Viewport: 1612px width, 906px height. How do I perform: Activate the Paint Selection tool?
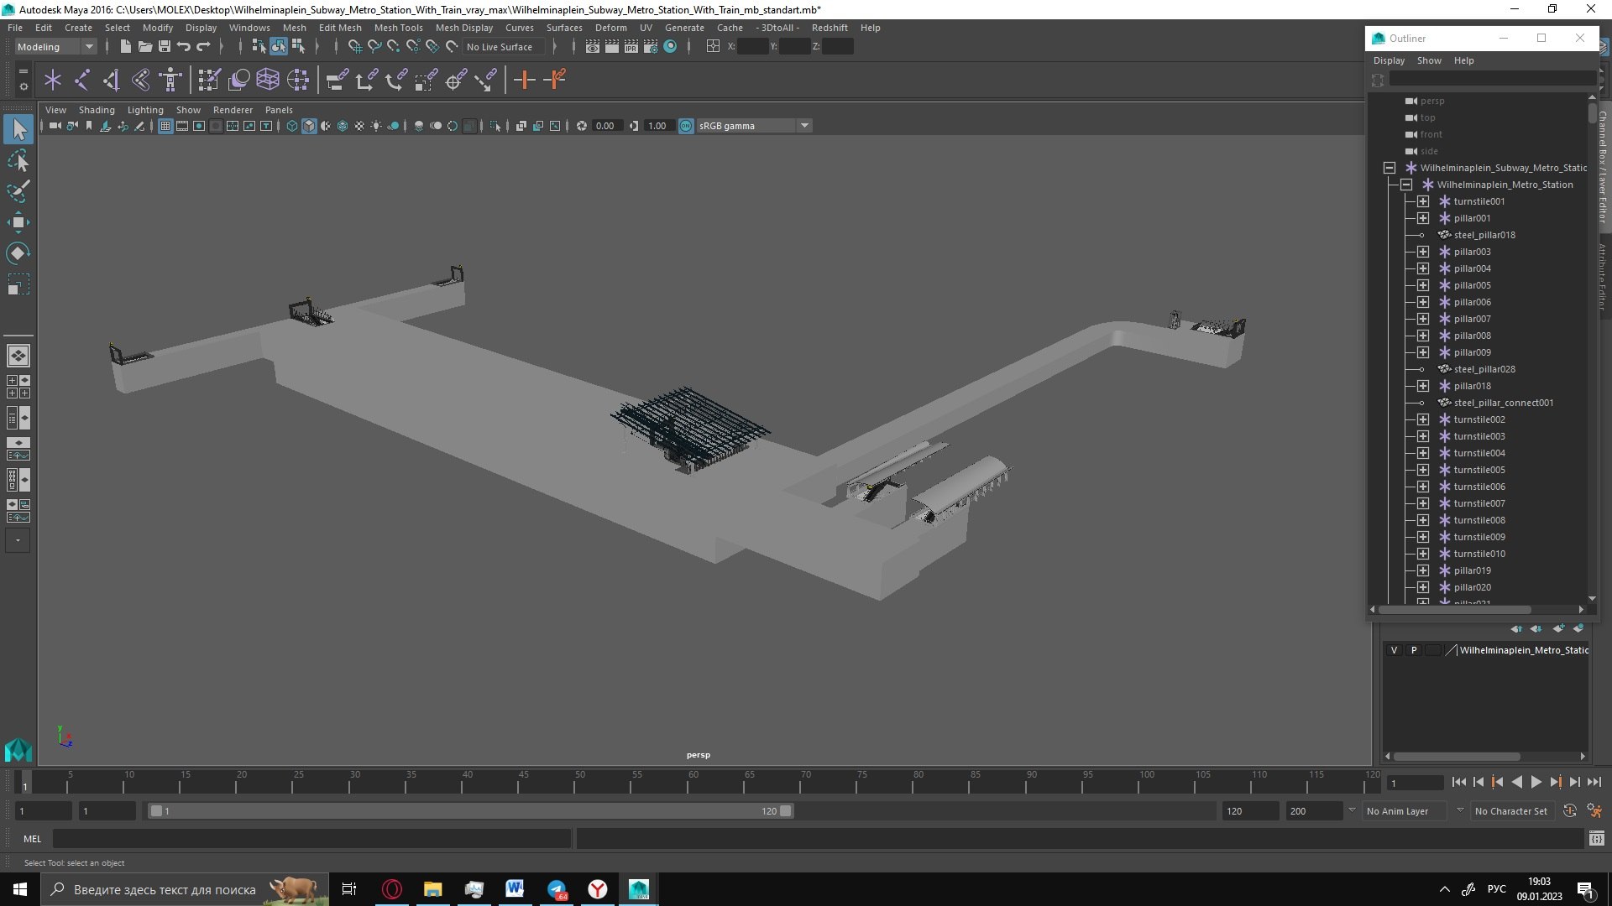(18, 191)
